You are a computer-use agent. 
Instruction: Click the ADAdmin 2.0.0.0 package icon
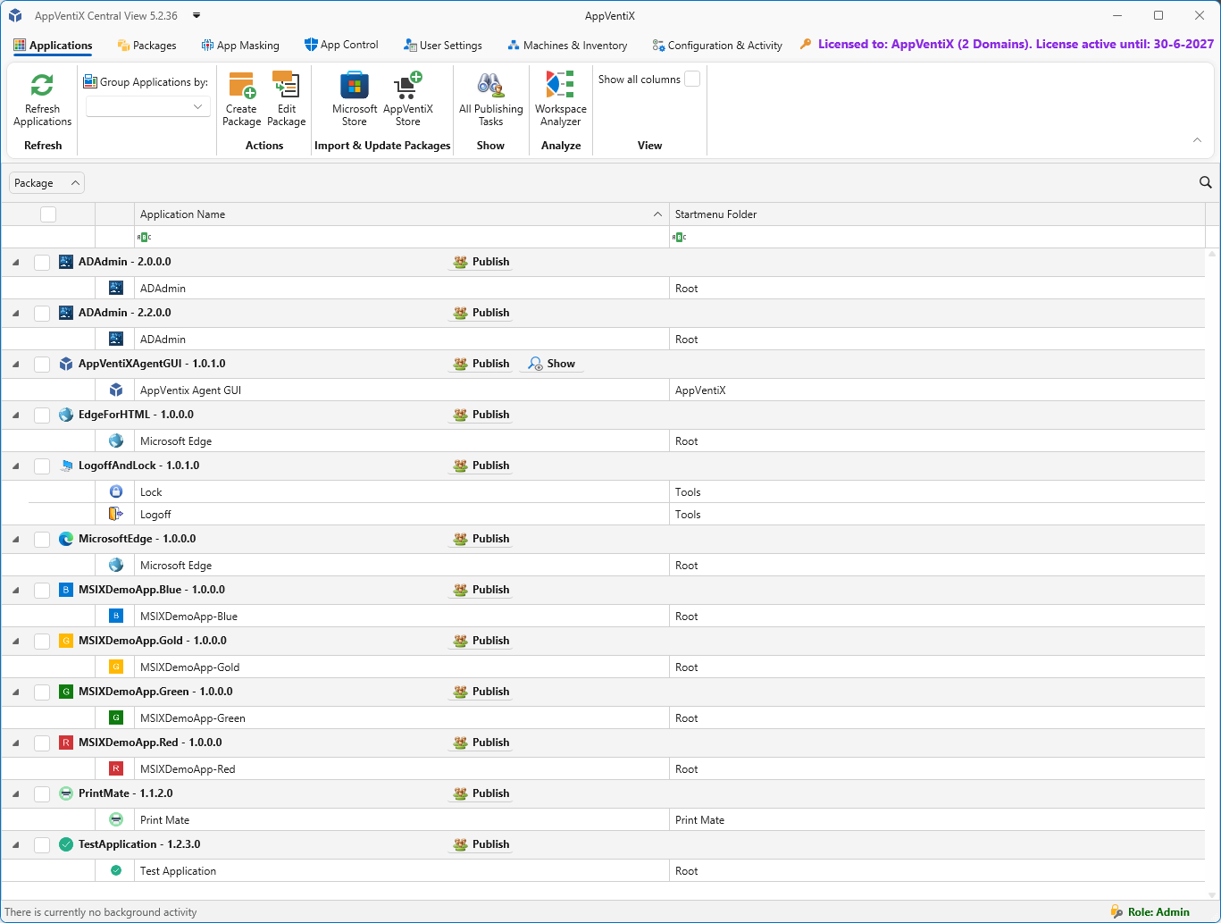pos(65,262)
